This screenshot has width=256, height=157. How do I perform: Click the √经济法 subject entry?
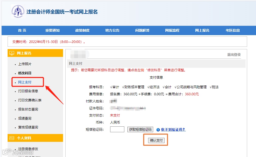coord(153,87)
